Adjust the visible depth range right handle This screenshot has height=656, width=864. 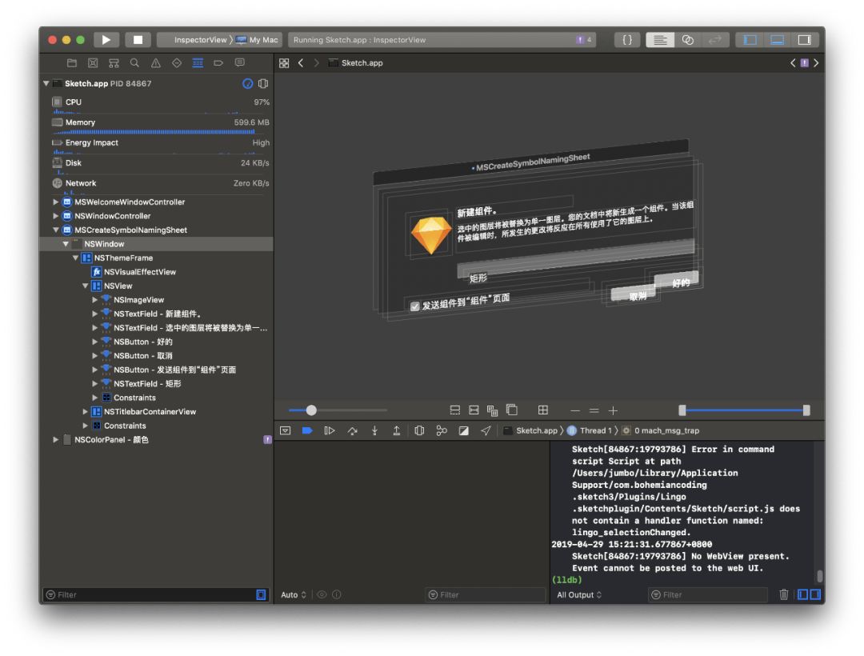pyautogui.click(x=806, y=410)
